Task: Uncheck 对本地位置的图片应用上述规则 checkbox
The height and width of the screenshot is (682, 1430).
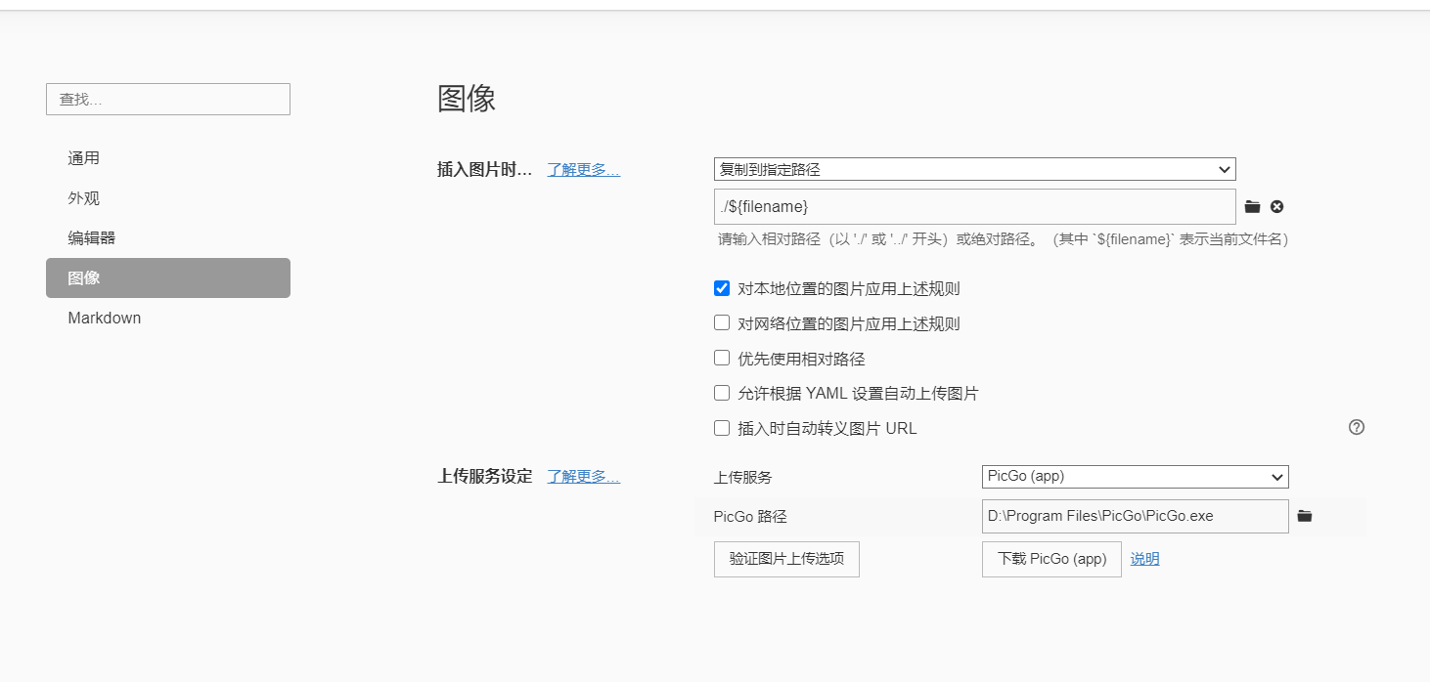Action: point(722,288)
